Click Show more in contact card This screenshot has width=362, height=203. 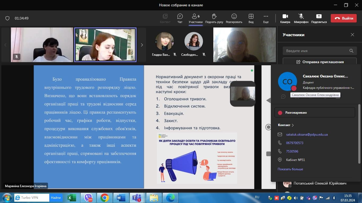[290, 169]
